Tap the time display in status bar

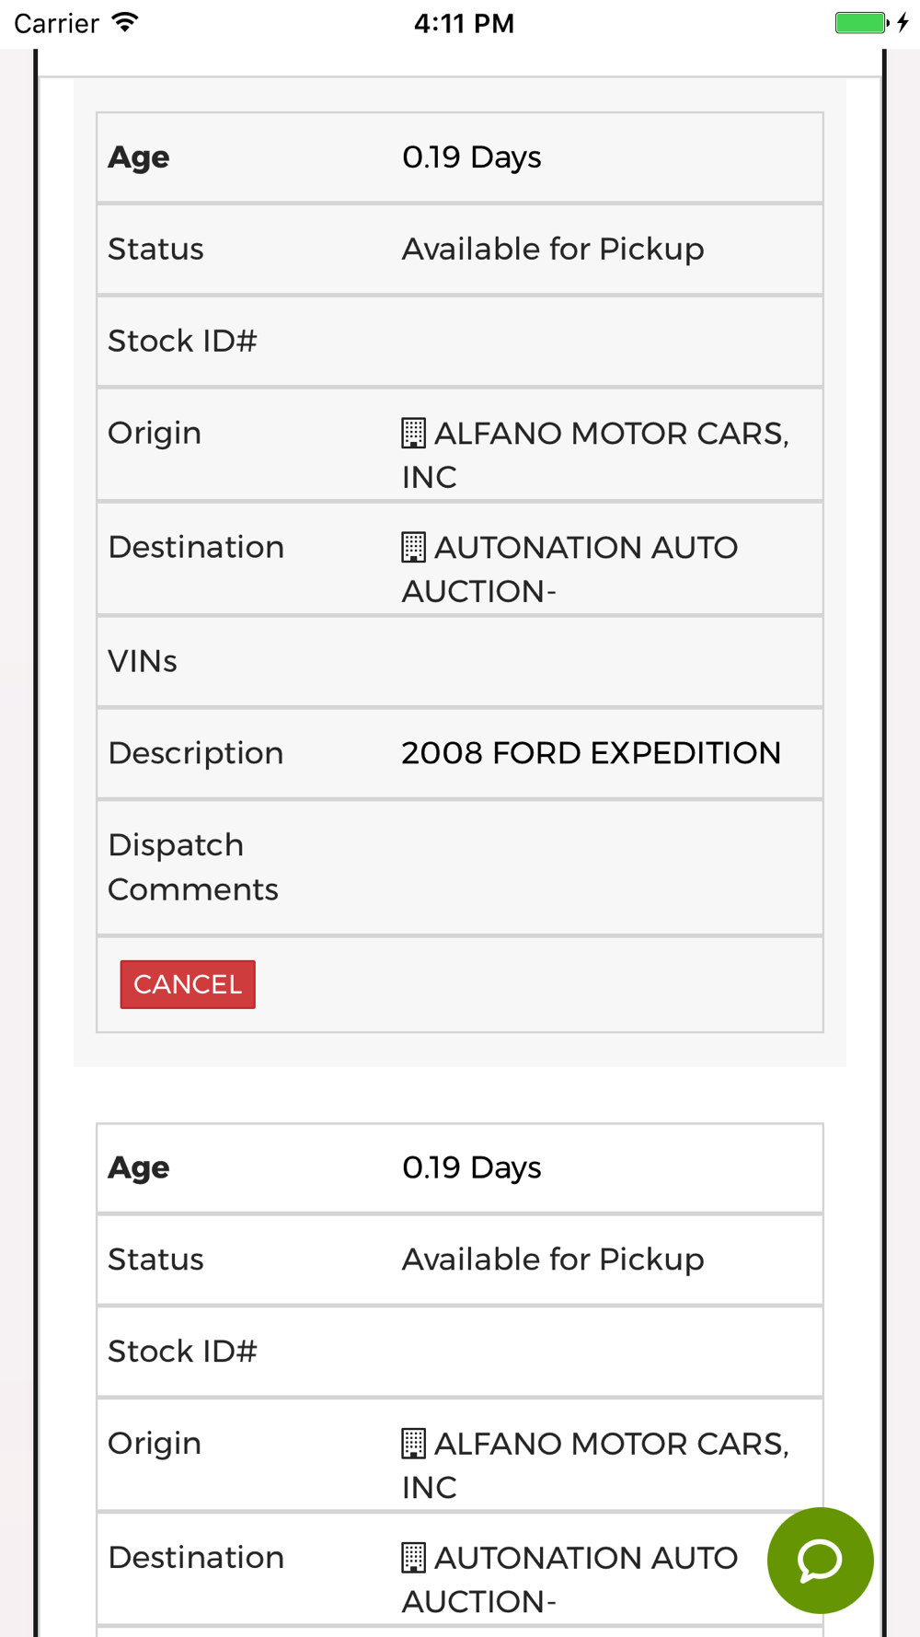[464, 23]
